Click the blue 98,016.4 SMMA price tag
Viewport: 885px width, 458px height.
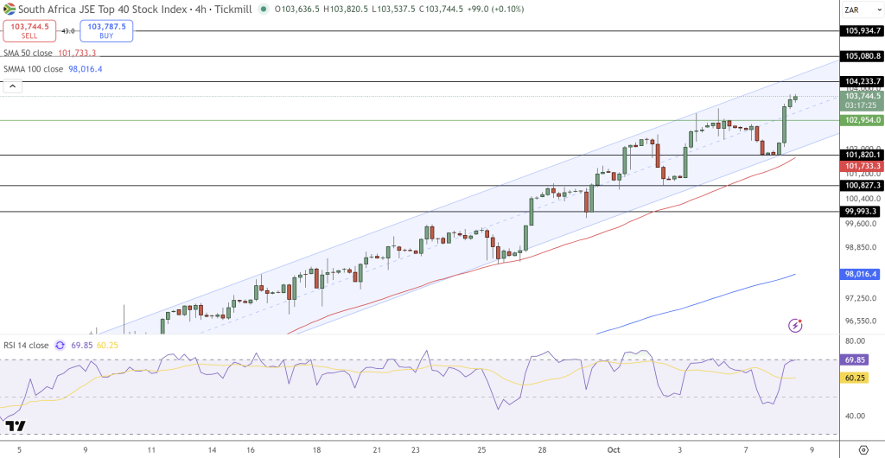click(x=861, y=274)
